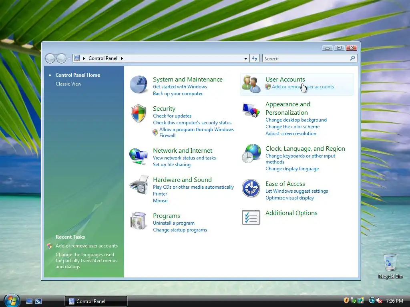Open the address bar history dropdown arrow
The image size is (410, 307).
(x=245, y=58)
